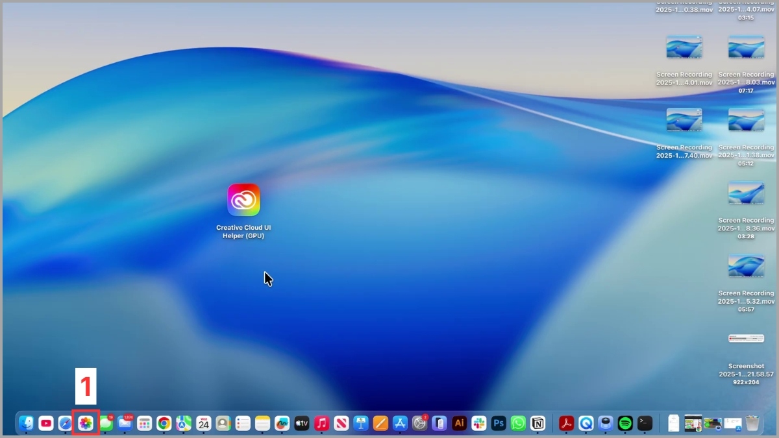779x438 pixels.
Task: Open WhatsApp from the Dock
Action: pos(517,423)
